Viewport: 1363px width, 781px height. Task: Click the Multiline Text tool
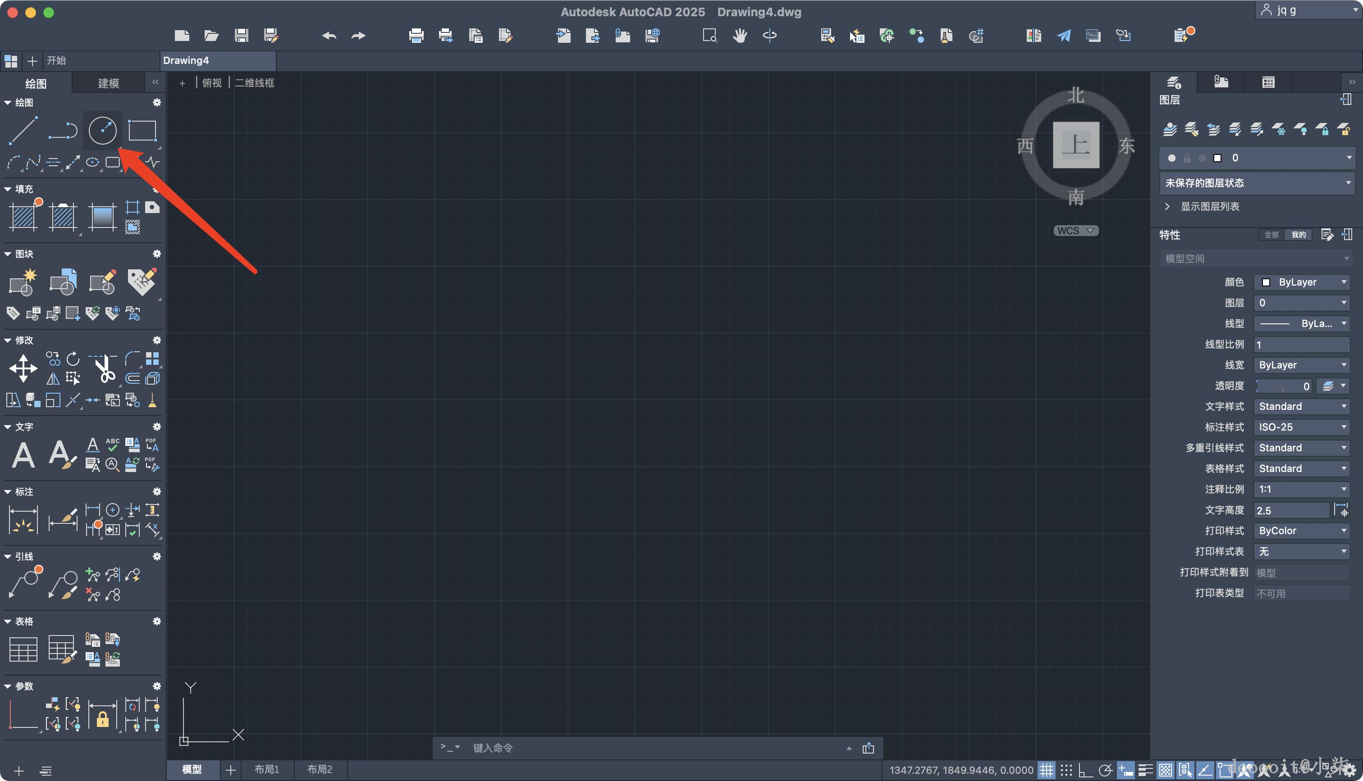tap(23, 455)
